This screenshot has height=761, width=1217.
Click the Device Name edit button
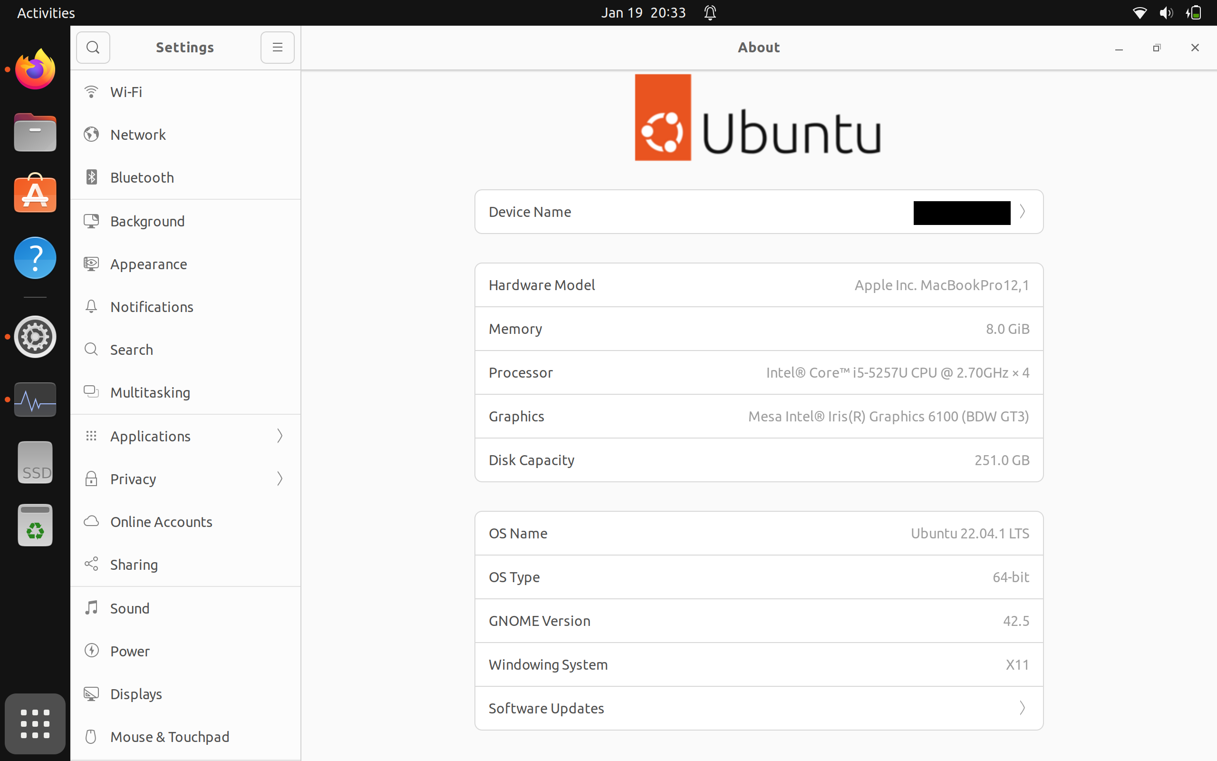point(1022,211)
